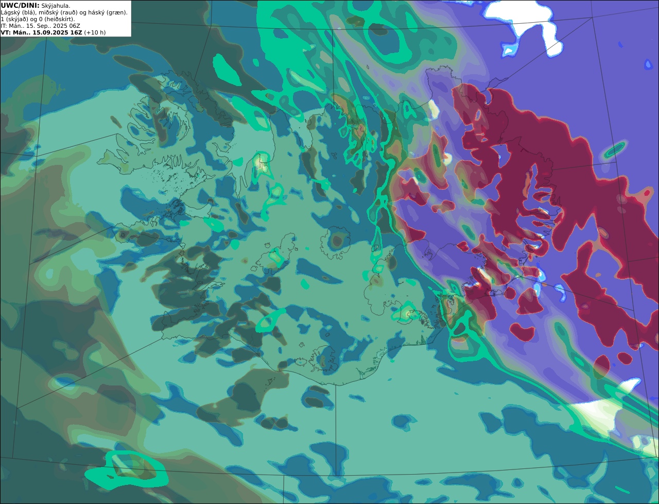Image resolution: width=659 pixels, height=504 pixels.
Task: Click the 'IT: Mán.. 15. Sep.. 2025 06Z' line
Action: [x=40, y=26]
